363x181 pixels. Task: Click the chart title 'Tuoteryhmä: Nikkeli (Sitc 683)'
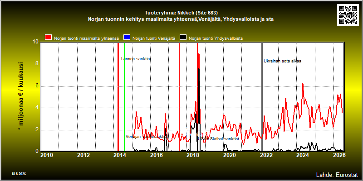pos(181,13)
